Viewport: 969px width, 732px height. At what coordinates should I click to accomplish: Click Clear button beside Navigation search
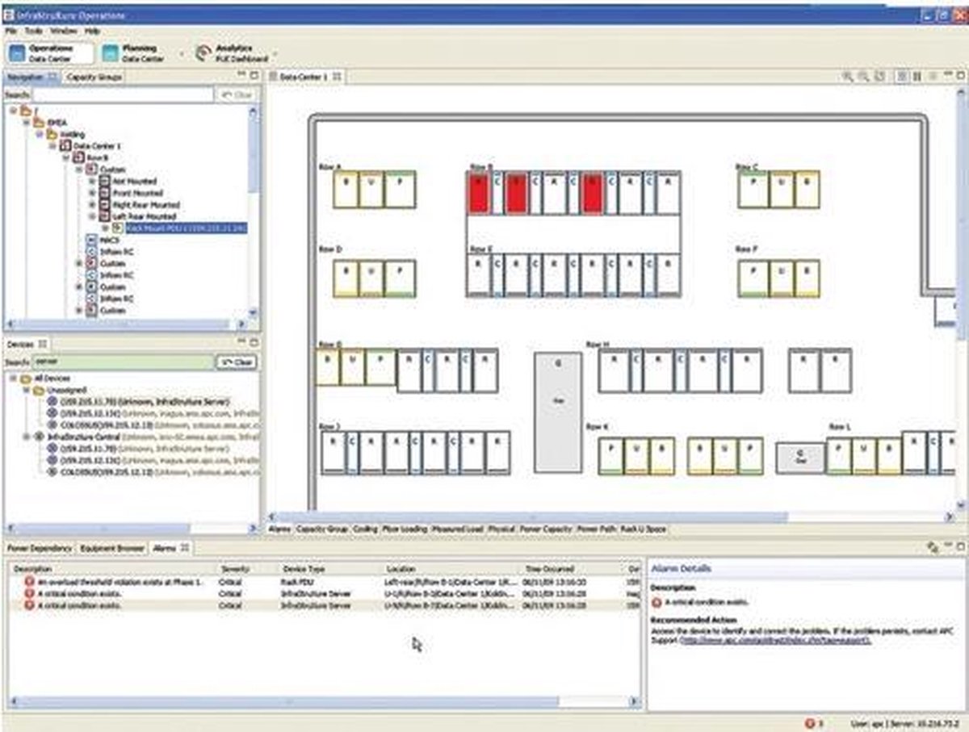(x=236, y=95)
